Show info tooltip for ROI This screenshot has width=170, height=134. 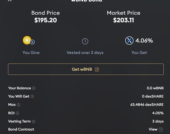[18, 113]
